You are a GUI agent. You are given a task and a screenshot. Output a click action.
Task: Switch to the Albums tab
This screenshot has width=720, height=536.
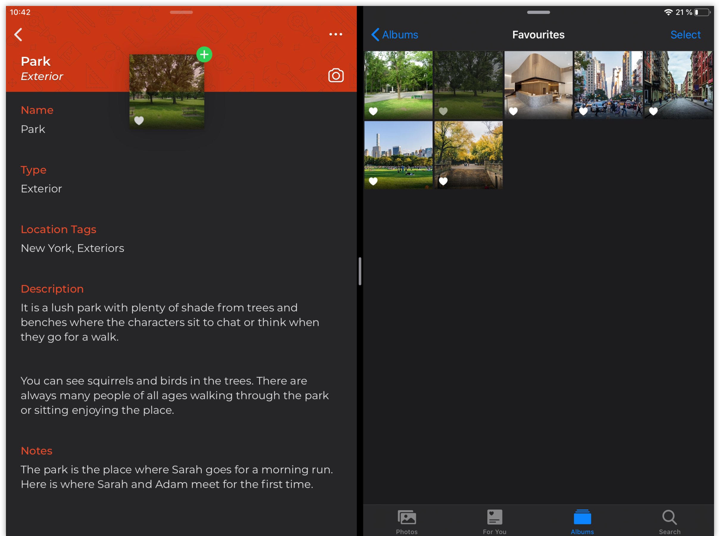(x=582, y=522)
